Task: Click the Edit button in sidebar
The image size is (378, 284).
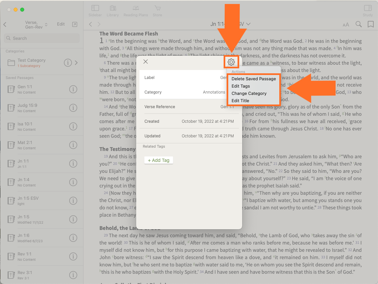Action: click(x=61, y=24)
